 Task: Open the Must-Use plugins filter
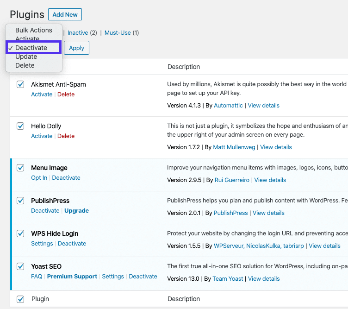[x=118, y=33]
